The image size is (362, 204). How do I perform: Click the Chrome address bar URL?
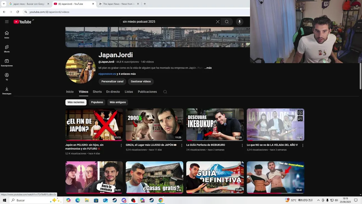pos(49,12)
